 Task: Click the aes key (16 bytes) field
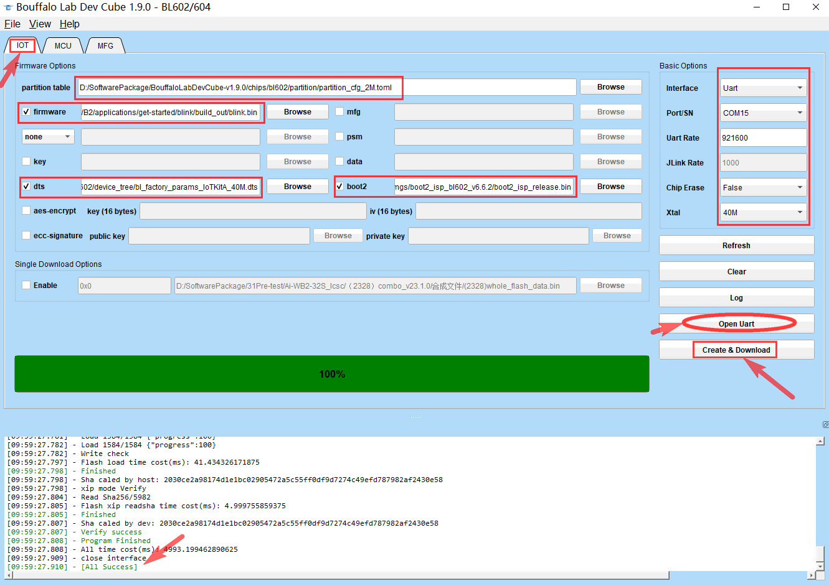coord(253,211)
